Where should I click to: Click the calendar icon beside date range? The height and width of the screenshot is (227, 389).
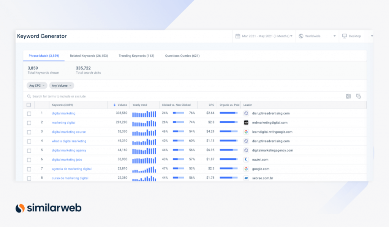(x=238, y=36)
